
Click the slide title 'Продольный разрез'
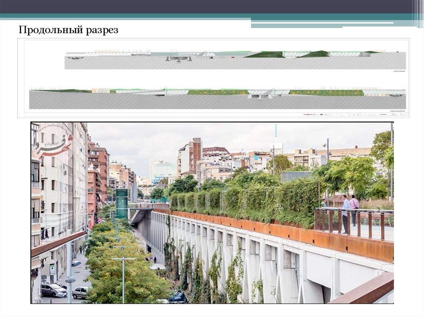(x=68, y=30)
